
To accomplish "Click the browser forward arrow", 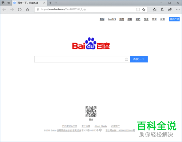I will (x=12, y=10).
